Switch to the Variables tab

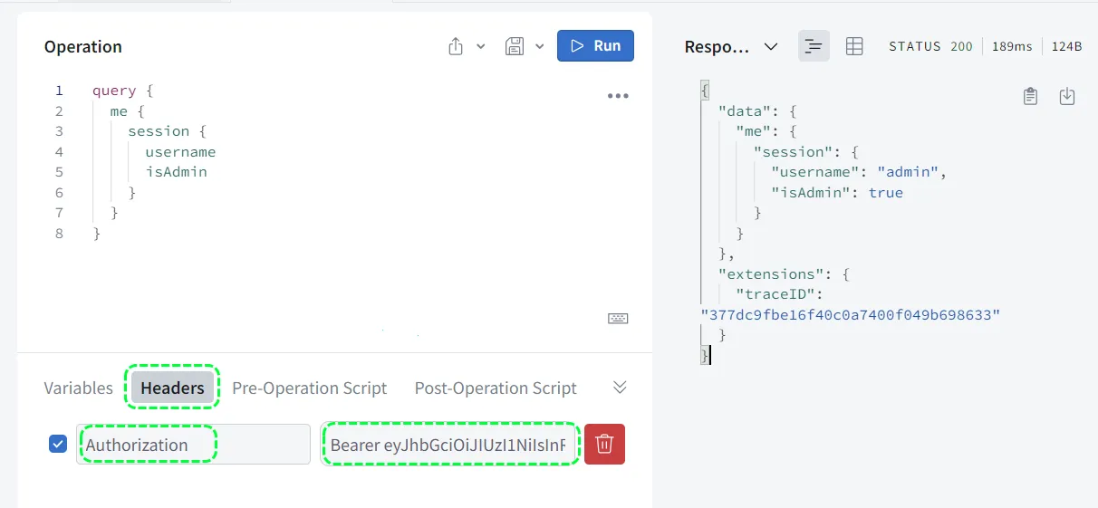(79, 388)
